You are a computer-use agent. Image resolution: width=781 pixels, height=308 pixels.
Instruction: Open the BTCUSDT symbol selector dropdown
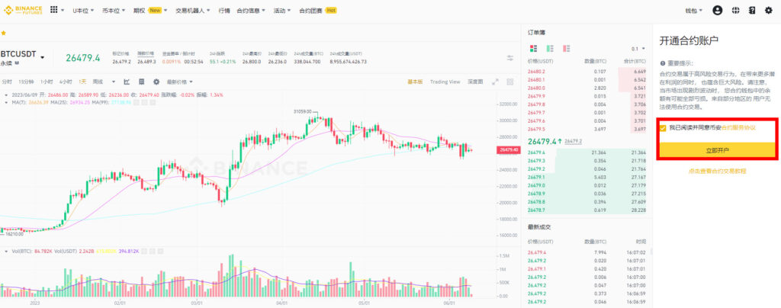(x=43, y=57)
